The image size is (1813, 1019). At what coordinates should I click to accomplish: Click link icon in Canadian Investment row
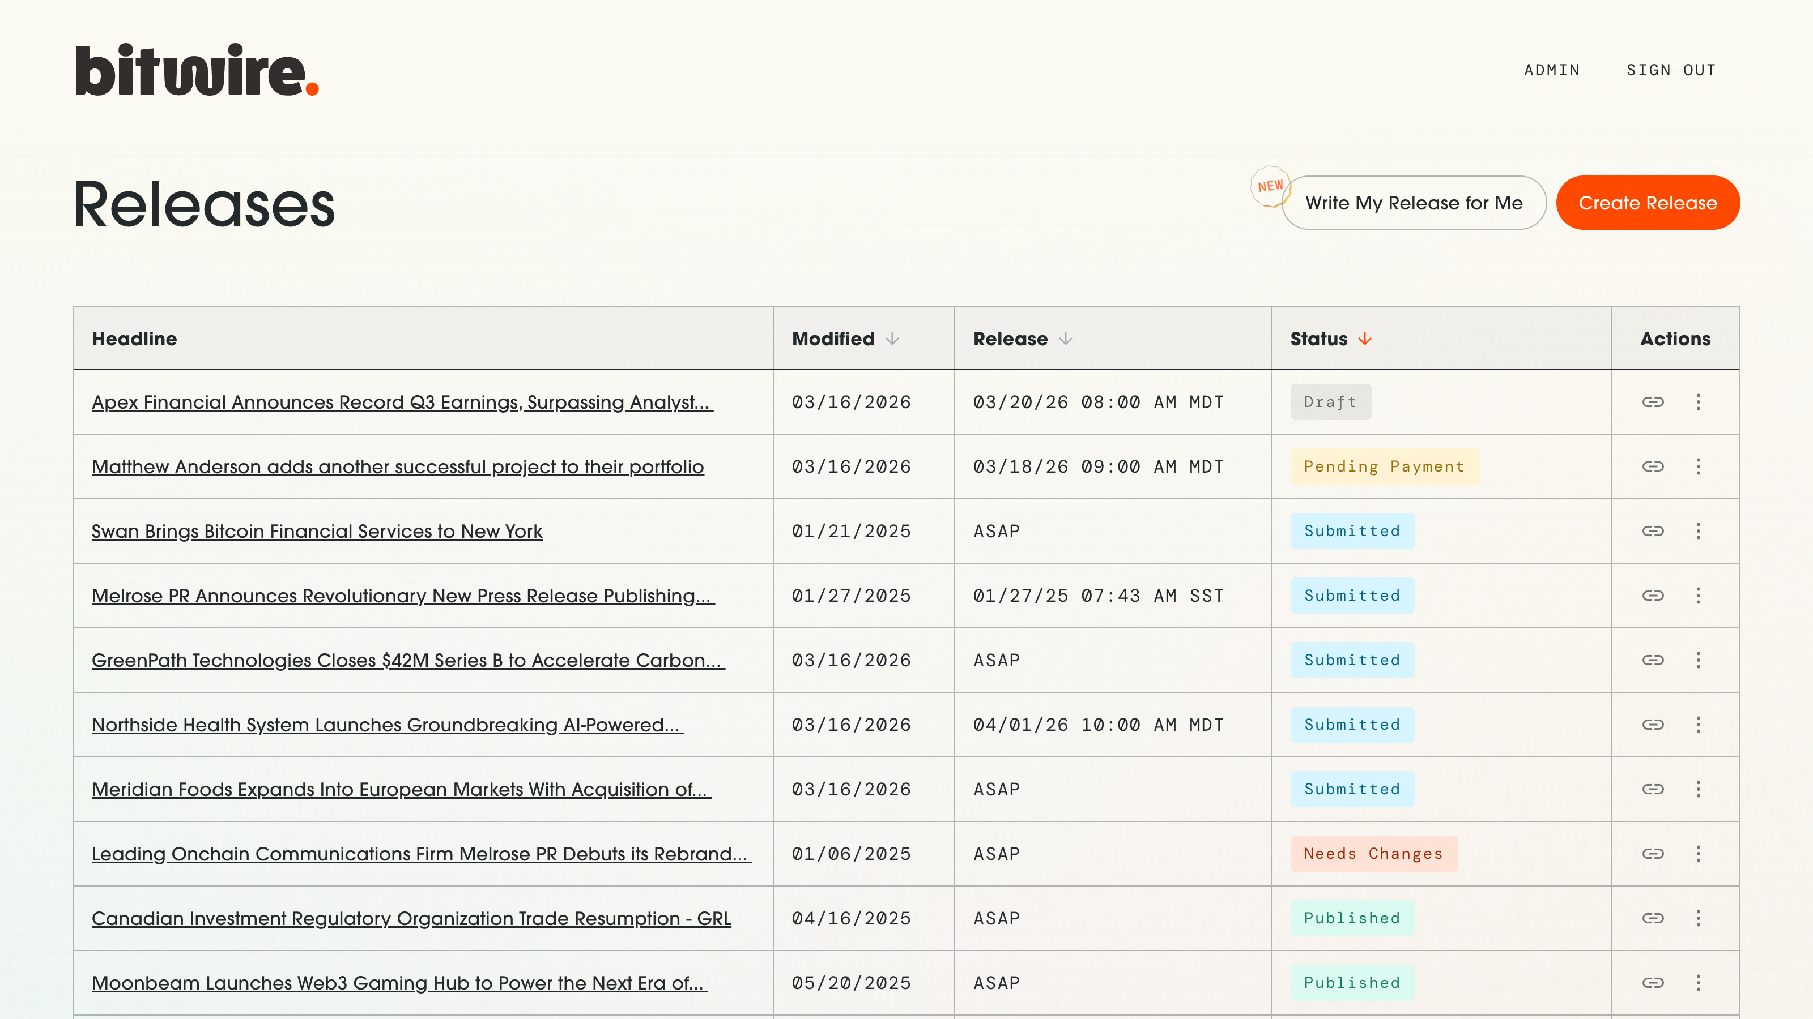click(1653, 918)
